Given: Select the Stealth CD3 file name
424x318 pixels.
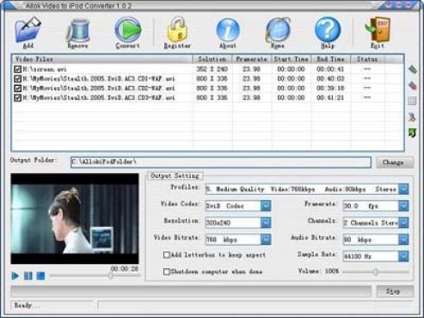Looking at the screenshot, I should point(99,98).
